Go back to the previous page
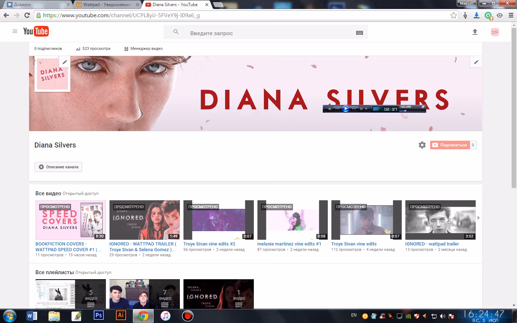The height and width of the screenshot is (323, 517). [x=6, y=15]
